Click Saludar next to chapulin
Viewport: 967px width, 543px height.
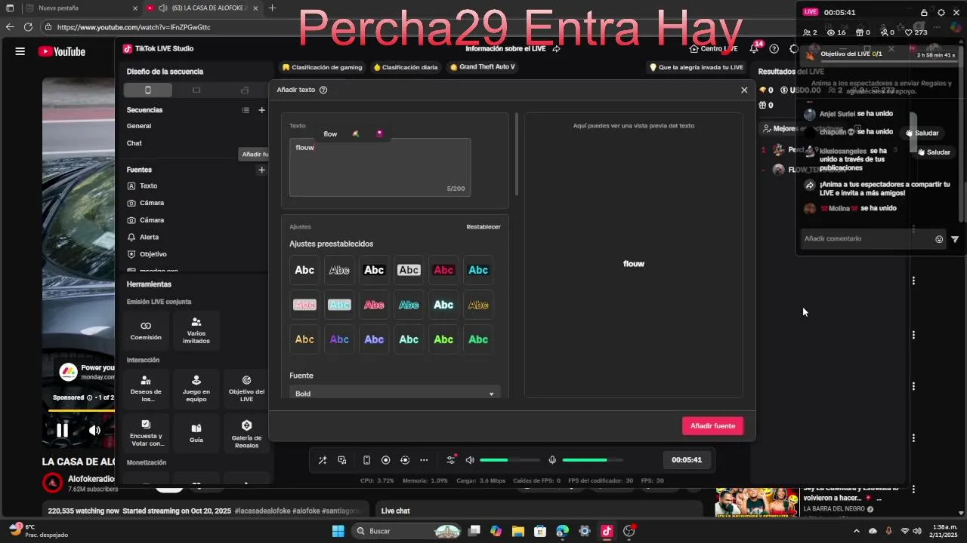click(x=923, y=133)
